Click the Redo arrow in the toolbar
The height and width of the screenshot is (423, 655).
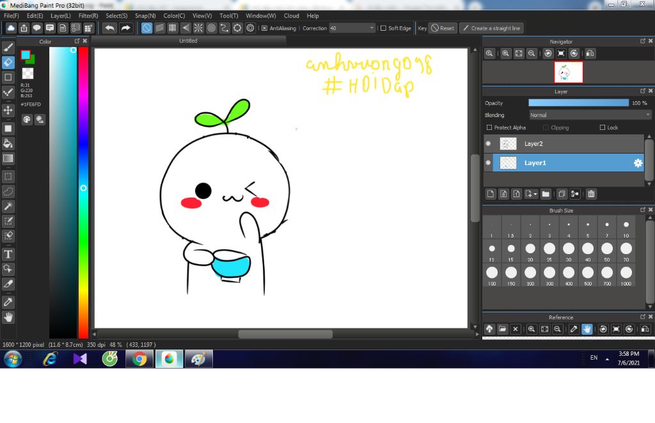[125, 28]
